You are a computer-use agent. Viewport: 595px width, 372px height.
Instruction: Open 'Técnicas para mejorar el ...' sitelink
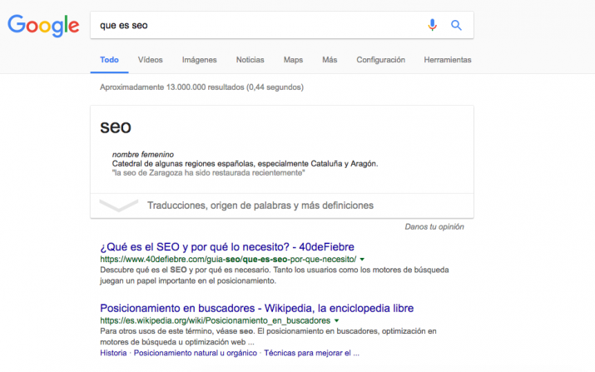311,353
